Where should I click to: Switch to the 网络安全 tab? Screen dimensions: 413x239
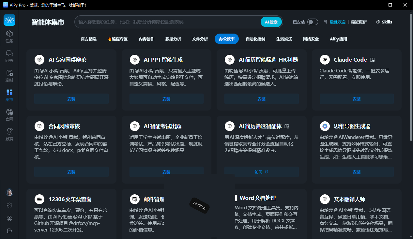point(311,39)
